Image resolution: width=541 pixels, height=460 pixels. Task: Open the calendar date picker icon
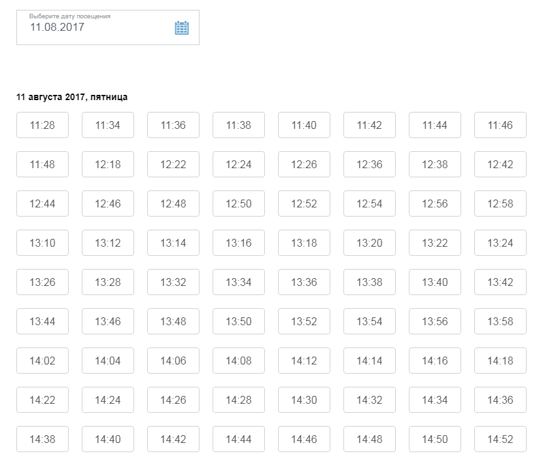181,27
